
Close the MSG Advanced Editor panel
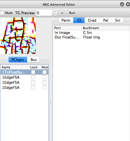pos(128,4)
